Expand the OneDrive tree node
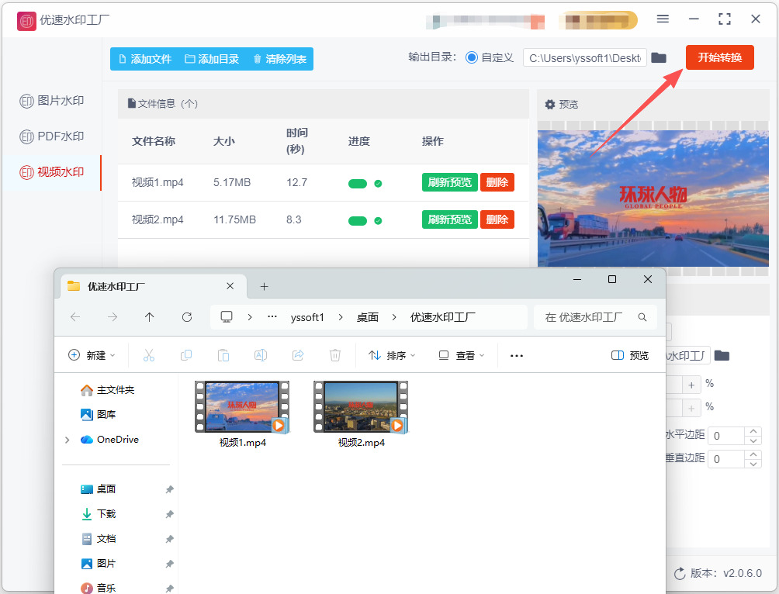The height and width of the screenshot is (594, 779). [67, 440]
